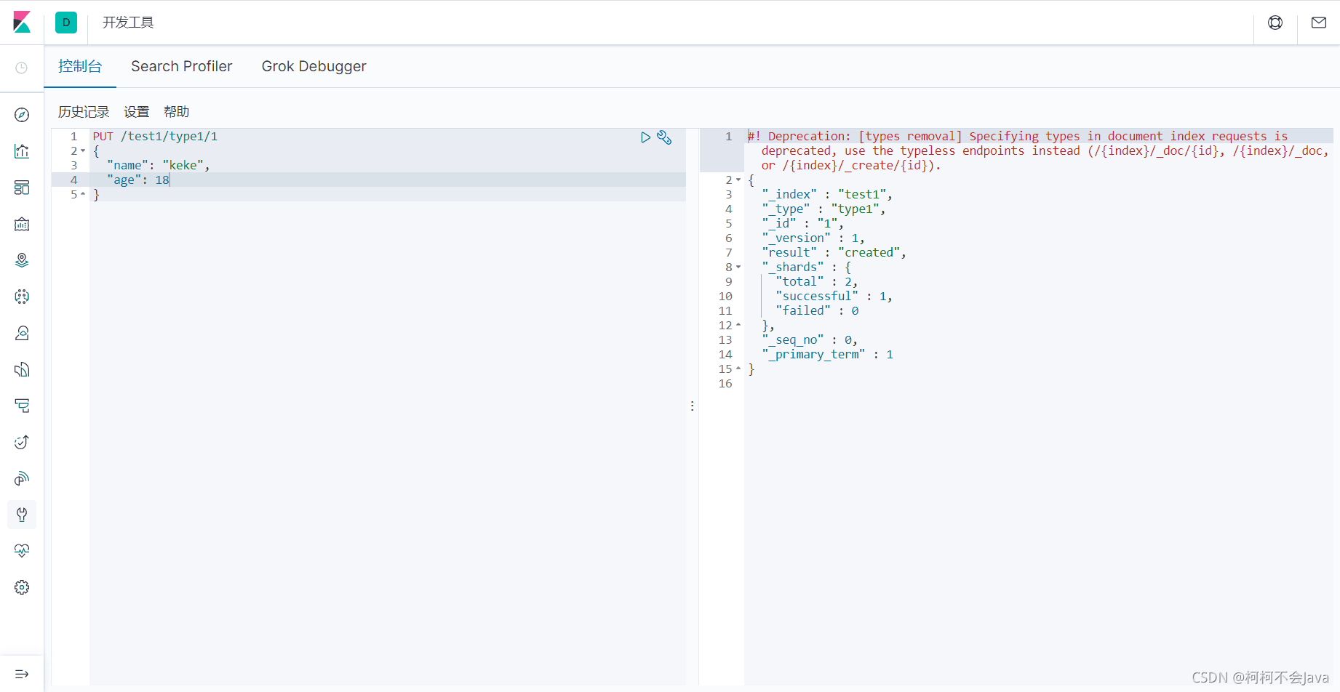Click "_seq_no" : 0 response line
The width and height of the screenshot is (1340, 692).
click(810, 339)
